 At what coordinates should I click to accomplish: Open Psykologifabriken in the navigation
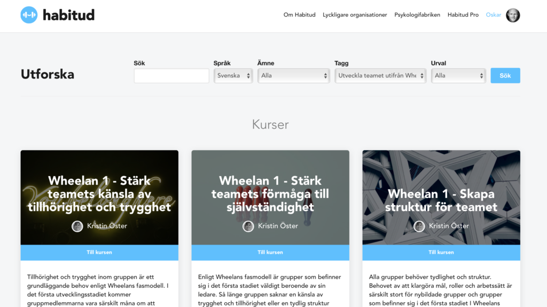(x=417, y=15)
